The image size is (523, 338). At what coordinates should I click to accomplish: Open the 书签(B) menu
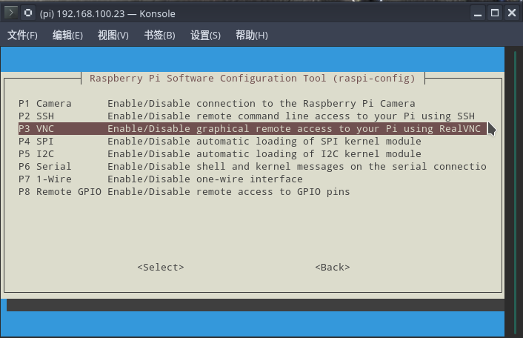pyautogui.click(x=159, y=35)
